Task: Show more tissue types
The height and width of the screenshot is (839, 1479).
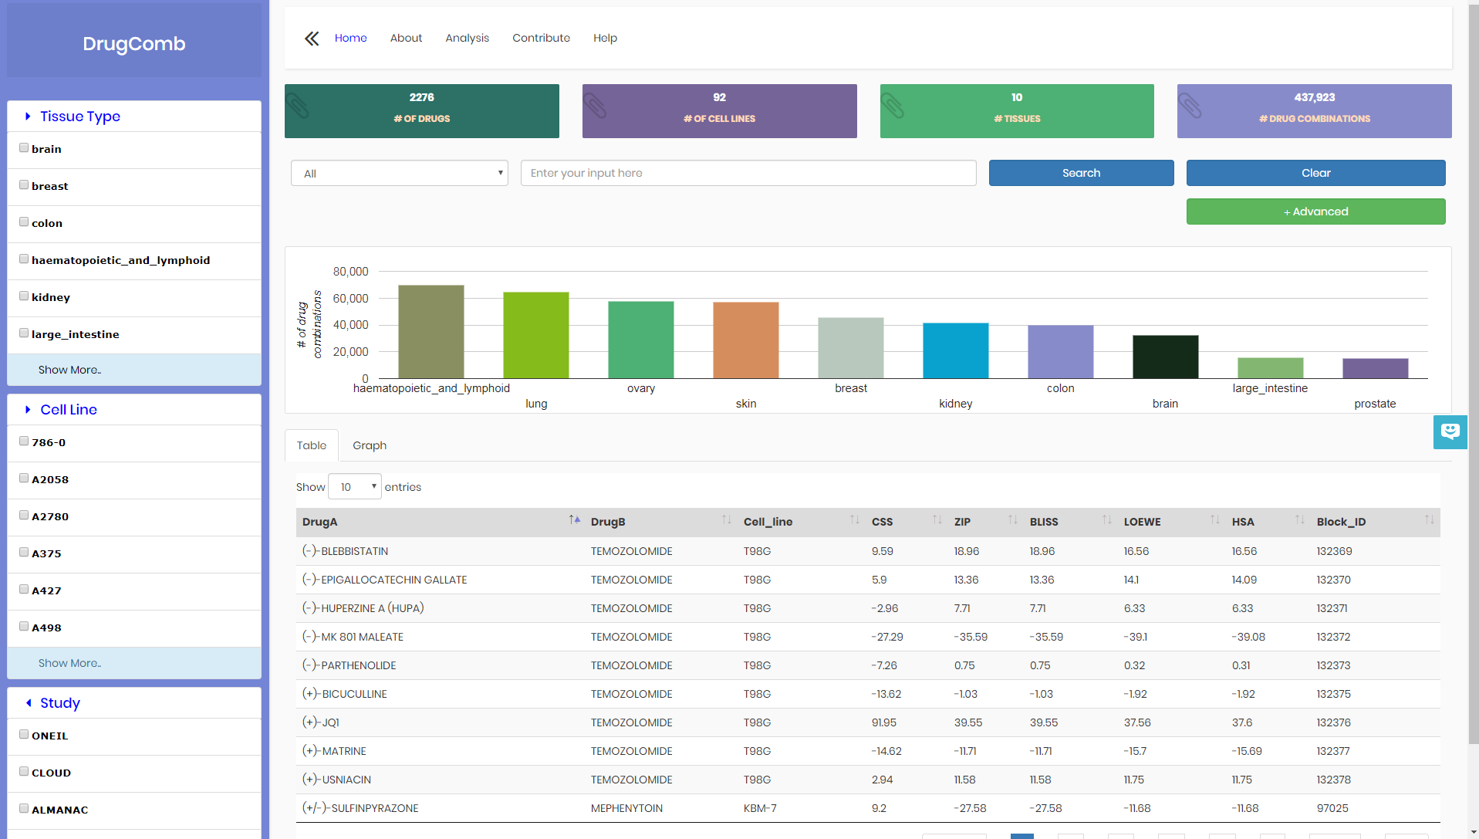Action: click(x=69, y=370)
